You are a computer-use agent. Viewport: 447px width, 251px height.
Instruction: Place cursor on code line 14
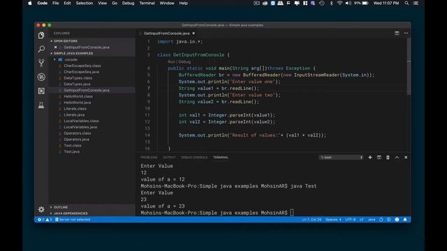252,135
